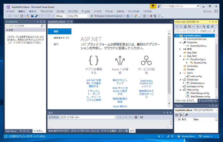Click Collapse All icon in Solution Explorer
This screenshot has height=142, width=223.
pos(212,27)
